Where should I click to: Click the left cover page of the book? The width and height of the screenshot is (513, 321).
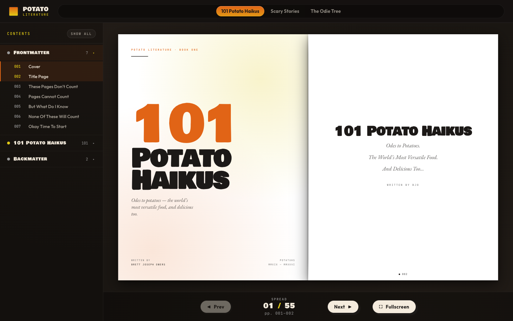point(213,157)
